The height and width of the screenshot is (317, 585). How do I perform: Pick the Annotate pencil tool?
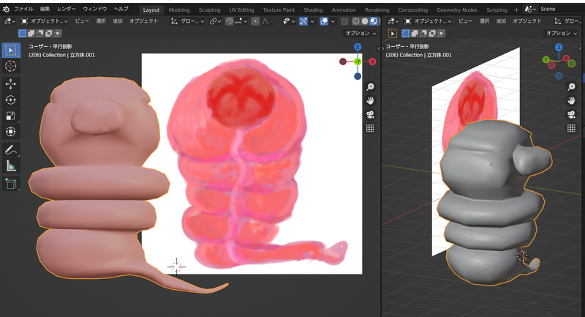pyautogui.click(x=11, y=150)
